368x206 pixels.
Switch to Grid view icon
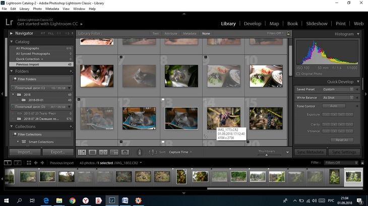coord(82,152)
